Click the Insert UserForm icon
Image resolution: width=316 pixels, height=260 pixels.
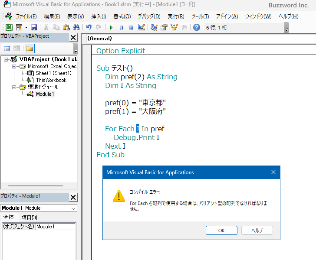(x=19, y=27)
